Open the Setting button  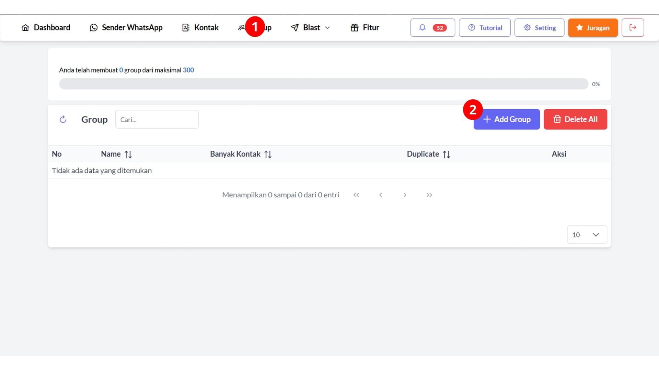pyautogui.click(x=539, y=28)
